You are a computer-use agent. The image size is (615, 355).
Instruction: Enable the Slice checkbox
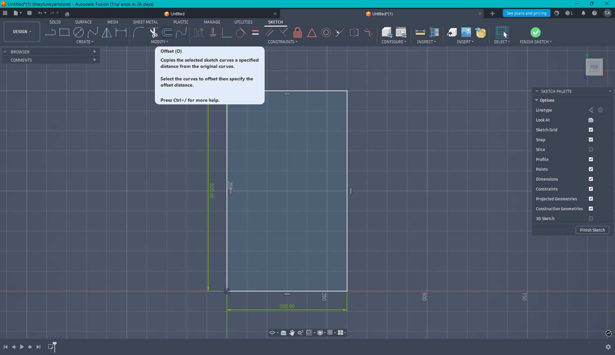591,150
